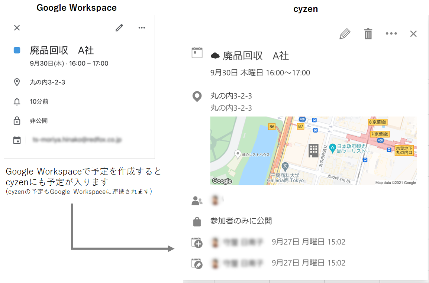Close the cyzen event detail panel
Screen dimensions: 429x283
coord(413,34)
